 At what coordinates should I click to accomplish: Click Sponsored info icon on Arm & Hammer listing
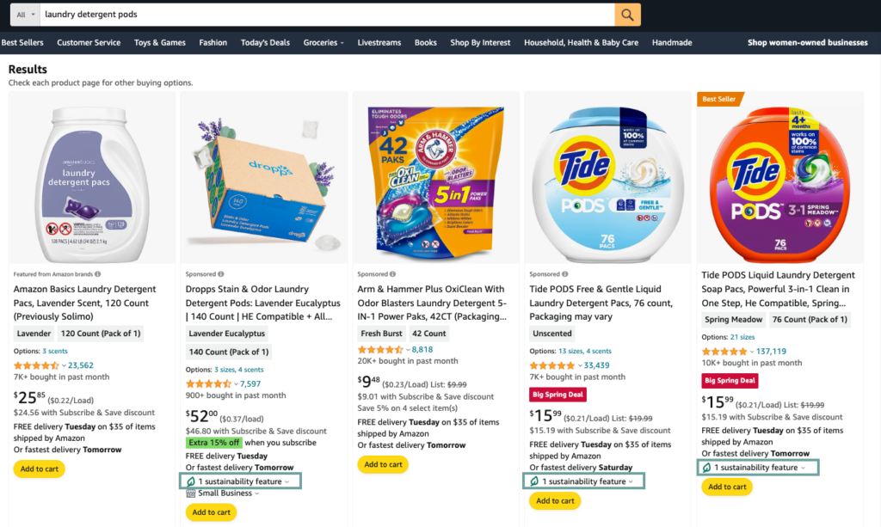click(x=392, y=274)
